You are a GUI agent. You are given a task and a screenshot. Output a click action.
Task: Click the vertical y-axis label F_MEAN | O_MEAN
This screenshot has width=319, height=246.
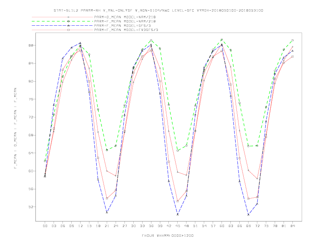tap(15, 128)
